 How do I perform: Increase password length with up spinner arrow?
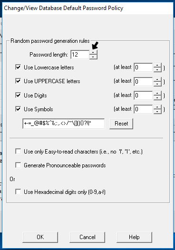click(x=93, y=52)
